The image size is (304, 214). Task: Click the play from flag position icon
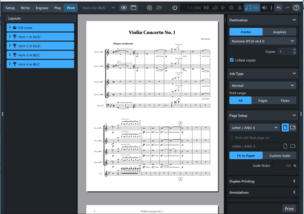pos(215,8)
